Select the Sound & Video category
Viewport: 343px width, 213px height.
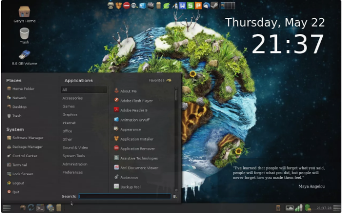coord(75,148)
